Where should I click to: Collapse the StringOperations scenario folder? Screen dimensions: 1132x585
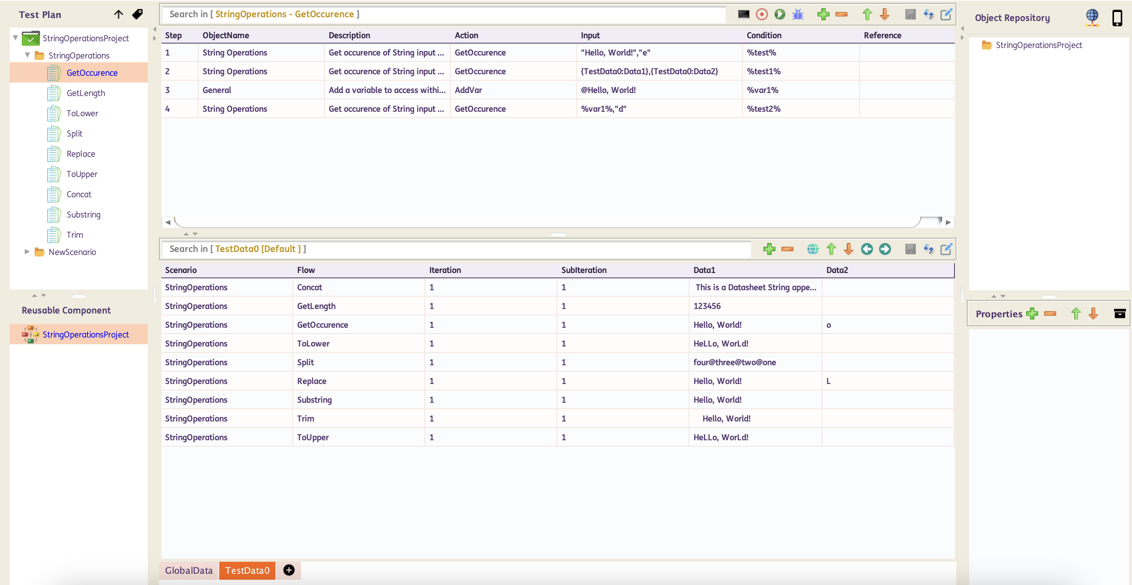(x=28, y=55)
